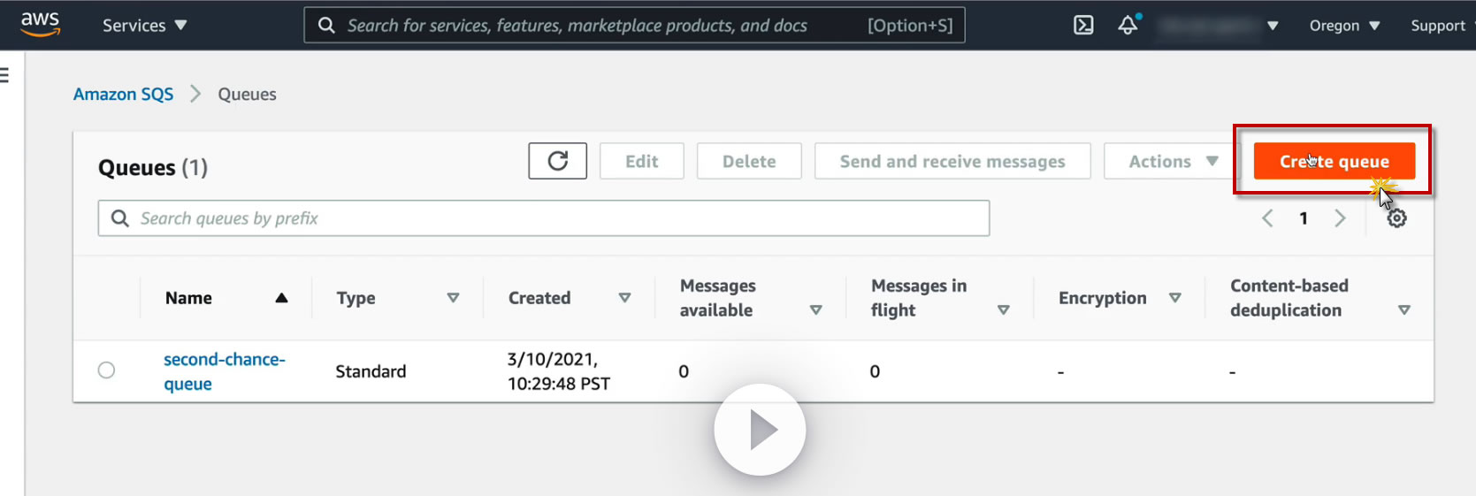Expand the left navigation hamburger menu
Image resolution: width=1476 pixels, height=496 pixels.
coord(4,75)
